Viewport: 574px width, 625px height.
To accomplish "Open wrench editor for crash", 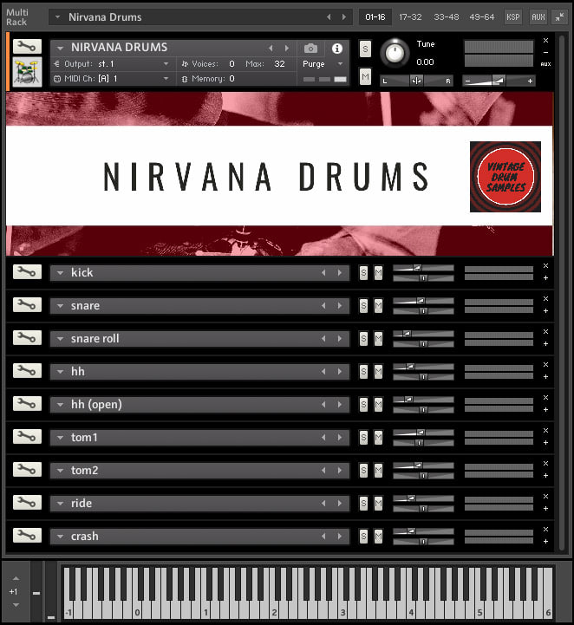I will [x=27, y=536].
